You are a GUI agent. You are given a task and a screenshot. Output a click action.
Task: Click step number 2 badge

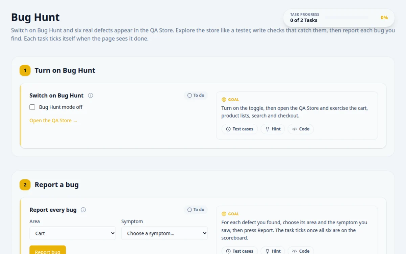coord(25,185)
